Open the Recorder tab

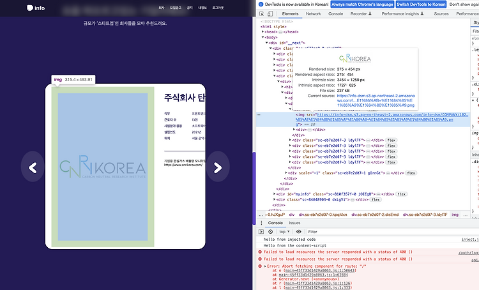click(361, 14)
